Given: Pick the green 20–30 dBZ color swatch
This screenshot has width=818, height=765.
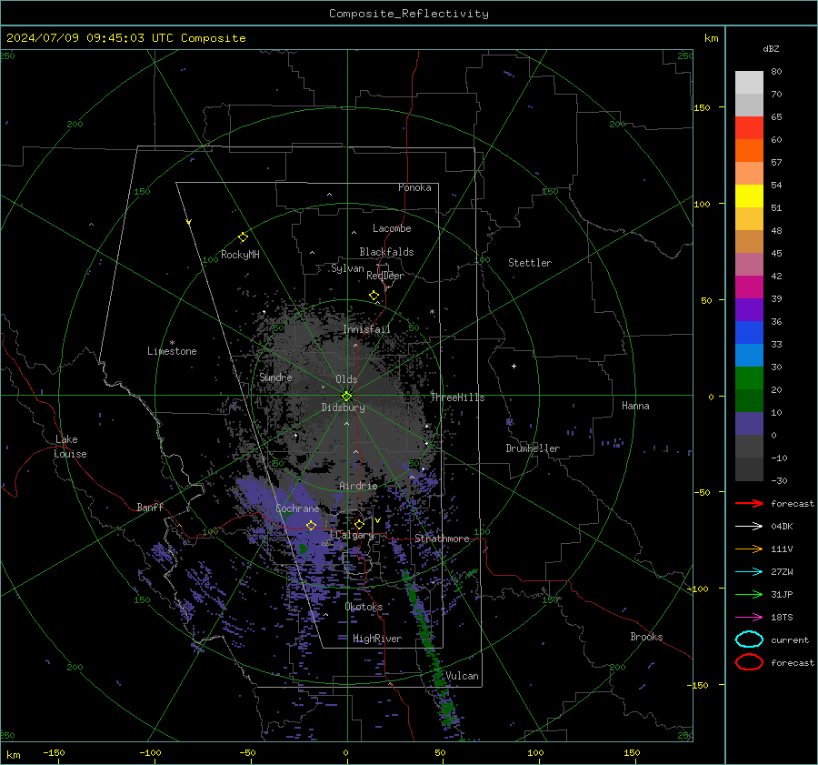Looking at the screenshot, I should 749,377.
